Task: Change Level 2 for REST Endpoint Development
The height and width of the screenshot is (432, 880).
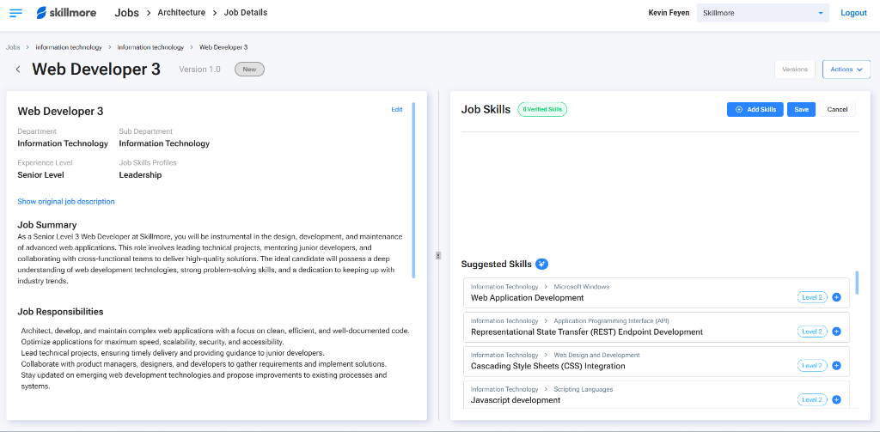Action: point(812,332)
